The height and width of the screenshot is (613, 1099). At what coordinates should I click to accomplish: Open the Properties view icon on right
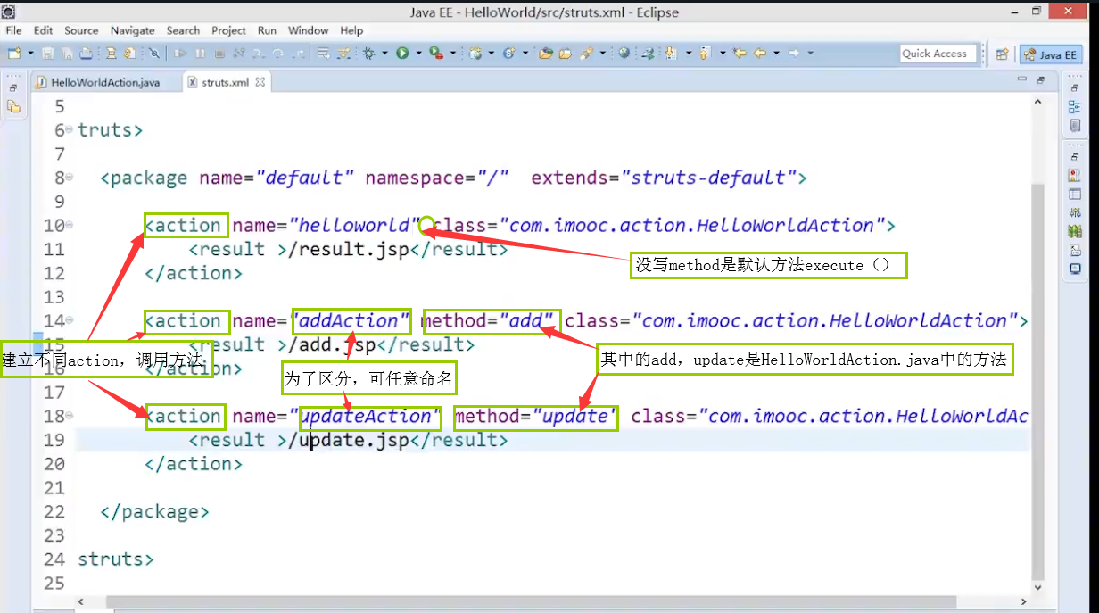coord(1075,194)
